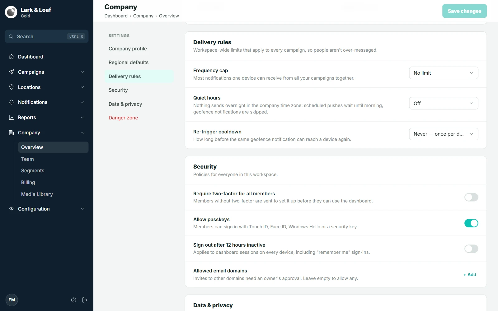Select the Overview submenu item
This screenshot has width=498, height=311.
(x=53, y=147)
